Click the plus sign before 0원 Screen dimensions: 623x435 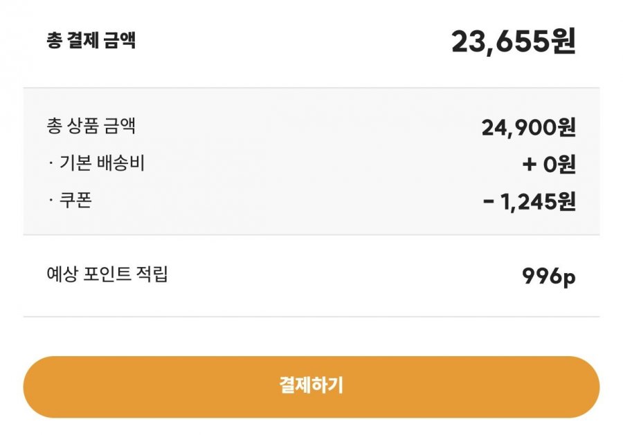tap(529, 165)
